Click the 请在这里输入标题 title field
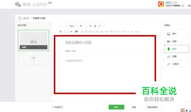Image resolution: width=191 pixels, height=112 pixels. (x=78, y=42)
